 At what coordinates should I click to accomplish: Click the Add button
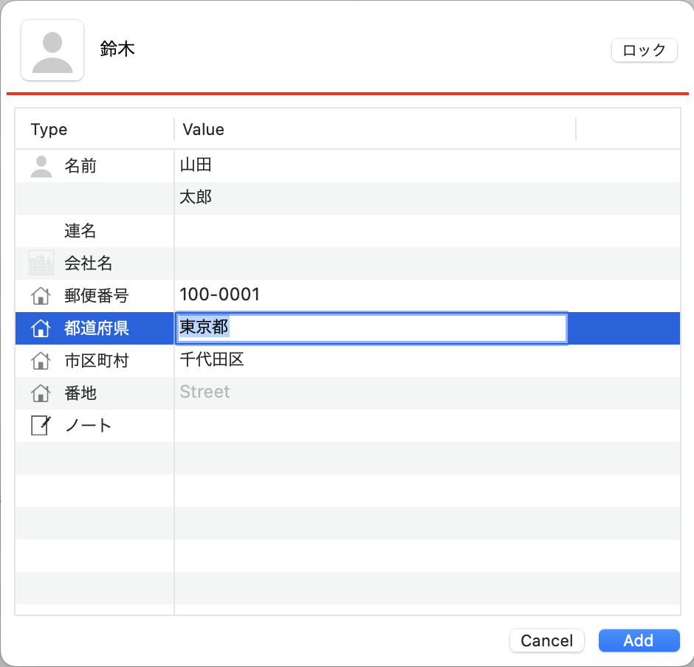tap(639, 640)
